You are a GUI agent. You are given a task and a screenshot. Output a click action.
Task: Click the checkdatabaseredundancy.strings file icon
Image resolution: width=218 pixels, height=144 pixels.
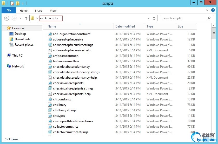point(50,72)
